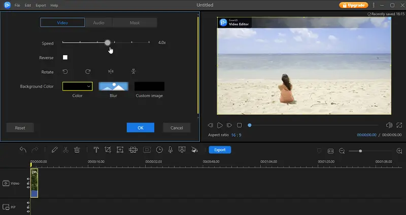This screenshot has width=406, height=215.
Task: Lock the PIP track
Action: click(x=28, y=207)
